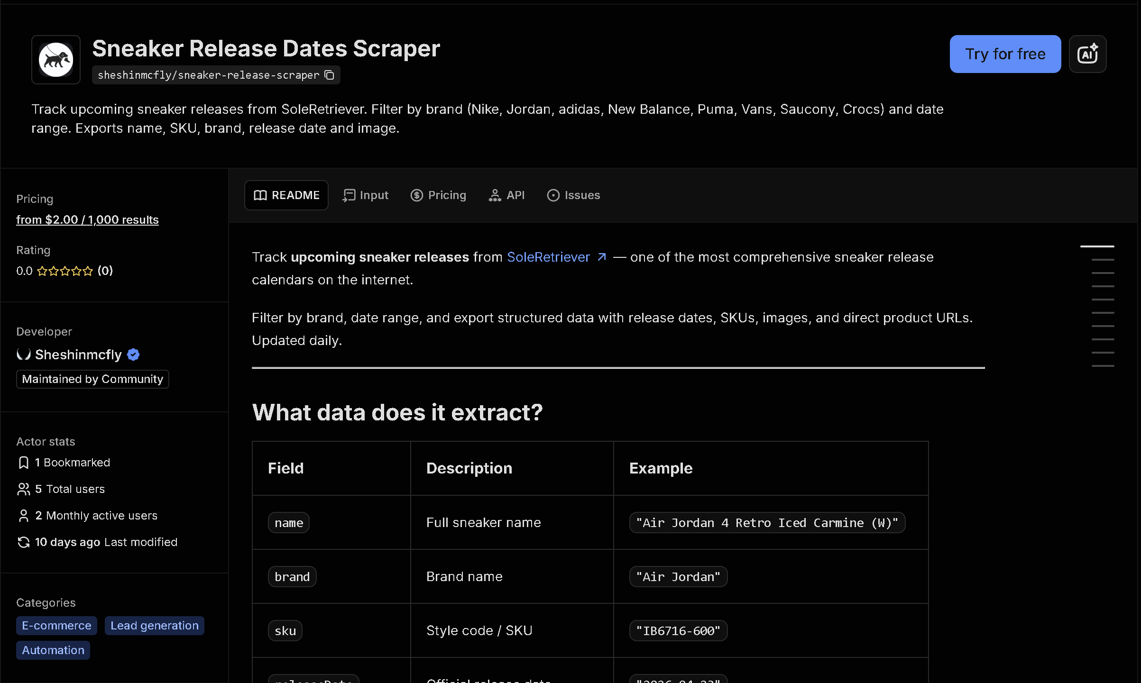Click the Monthly active users icon

coord(23,516)
